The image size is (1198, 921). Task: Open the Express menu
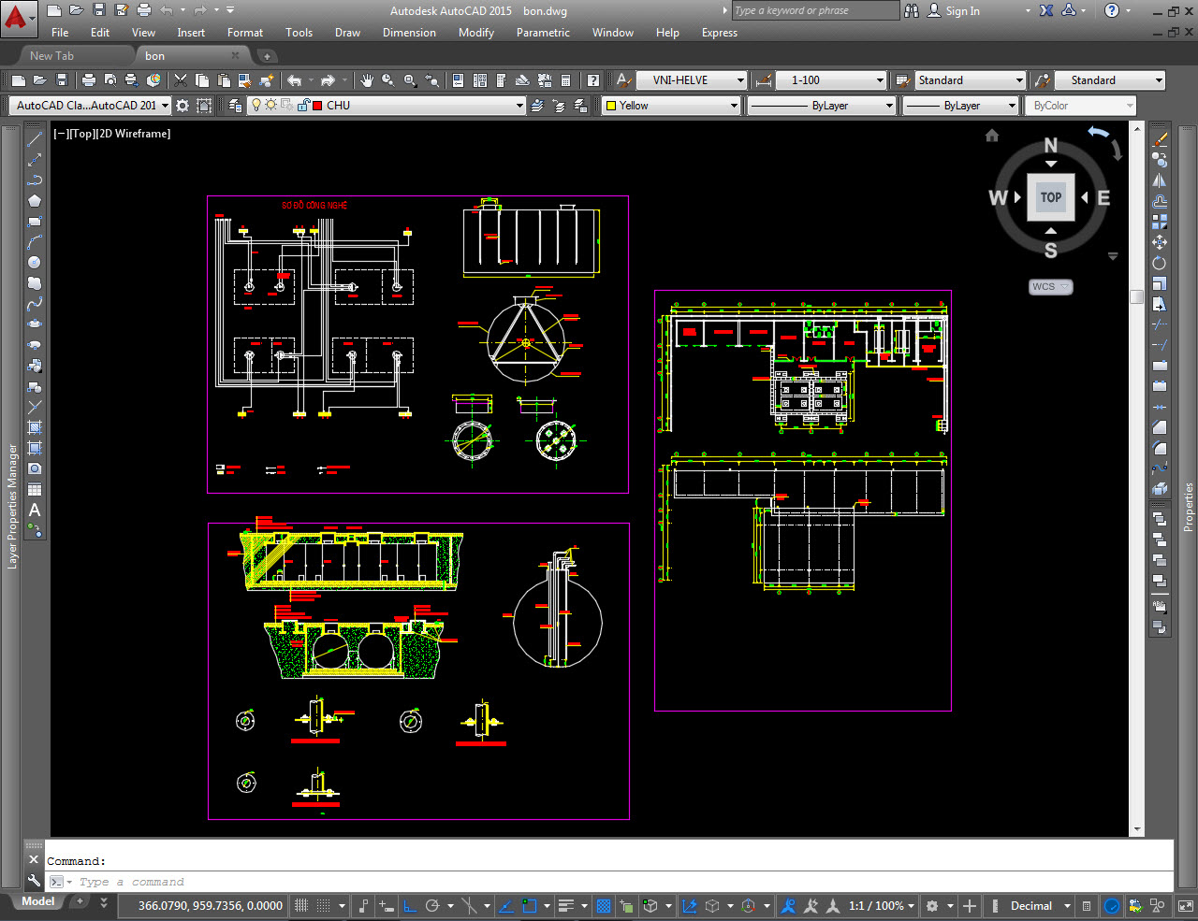coord(719,33)
